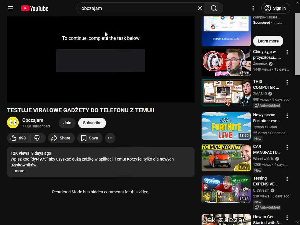Click the dark task box in player
This screenshot has width=300, height=225.
click(x=101, y=60)
